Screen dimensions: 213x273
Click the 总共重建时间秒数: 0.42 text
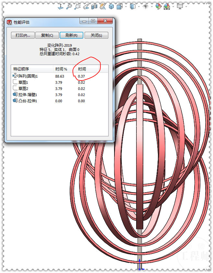[59, 54]
